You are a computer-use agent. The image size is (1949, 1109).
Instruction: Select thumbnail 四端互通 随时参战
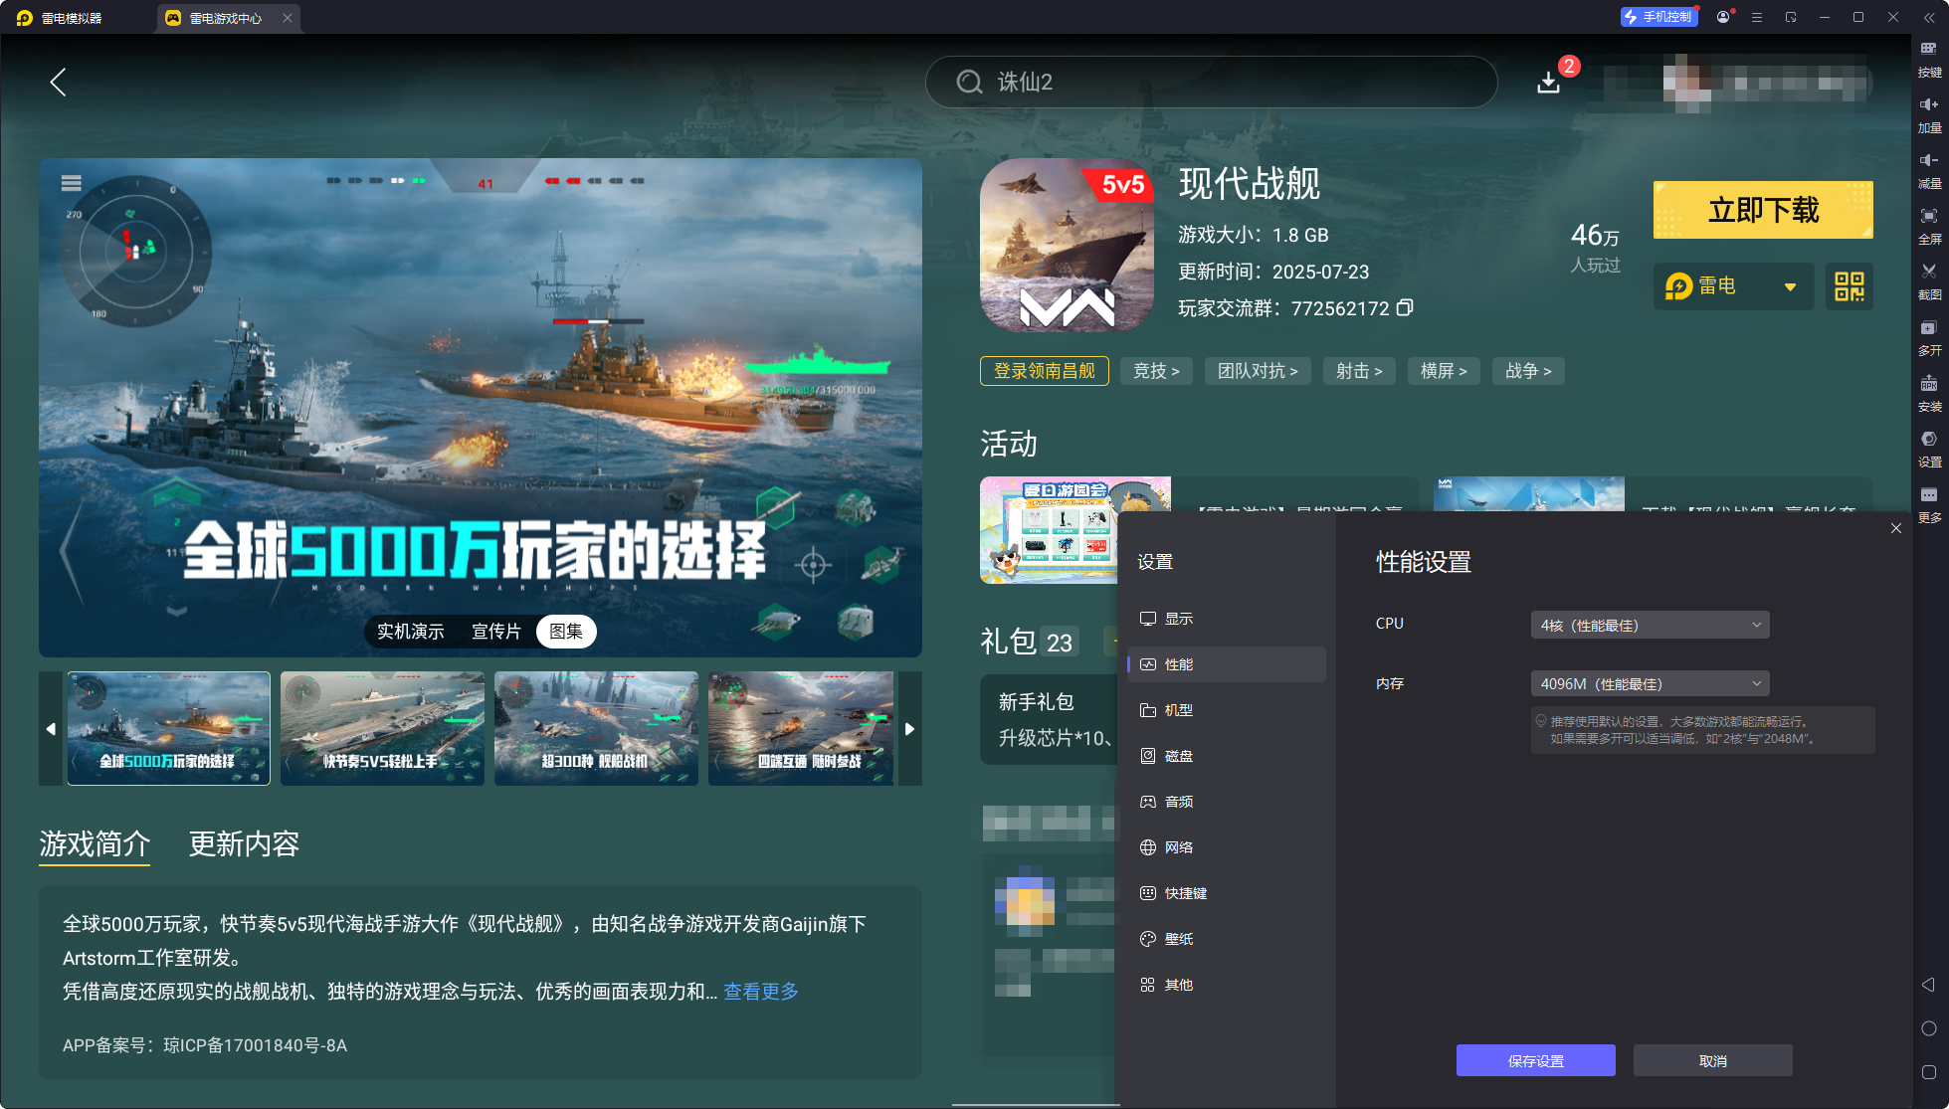801,728
